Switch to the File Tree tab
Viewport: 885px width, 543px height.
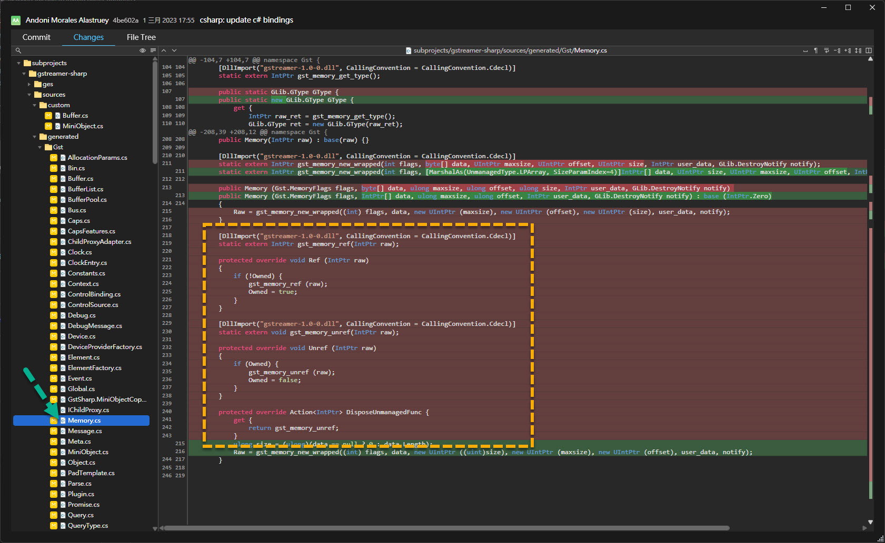pos(141,37)
